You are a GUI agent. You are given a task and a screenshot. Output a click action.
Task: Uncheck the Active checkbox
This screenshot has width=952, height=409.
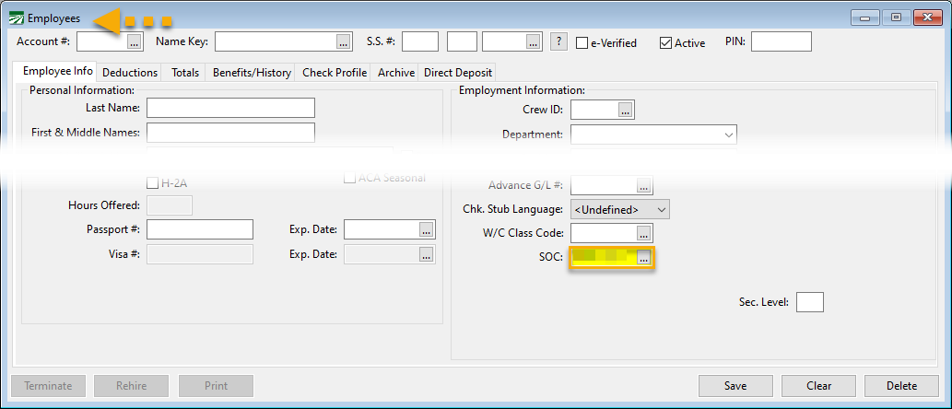666,43
